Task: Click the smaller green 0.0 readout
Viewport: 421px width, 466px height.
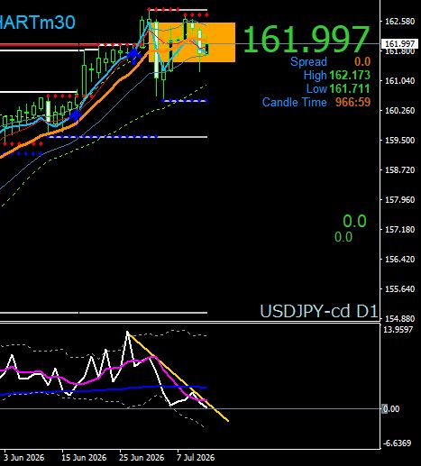Action: 343,237
